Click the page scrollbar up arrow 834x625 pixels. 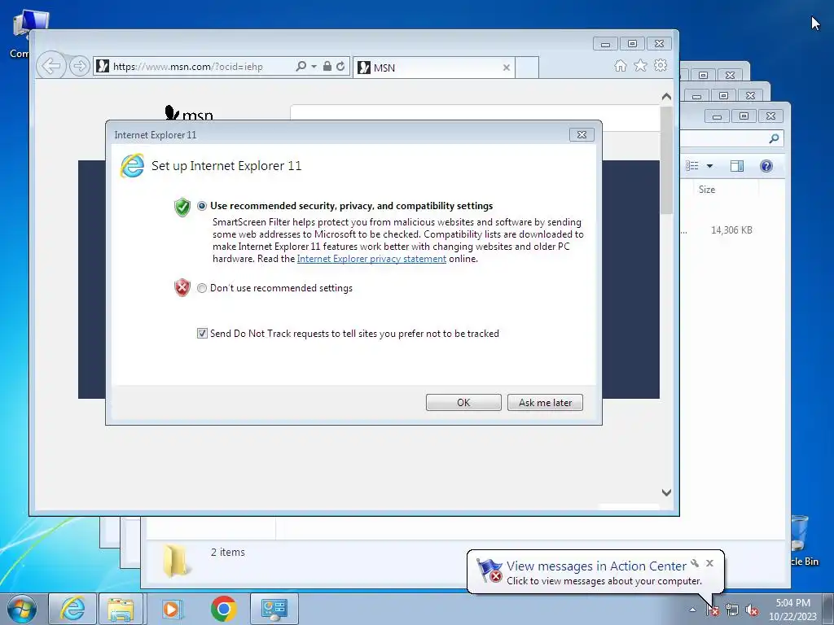(x=666, y=97)
